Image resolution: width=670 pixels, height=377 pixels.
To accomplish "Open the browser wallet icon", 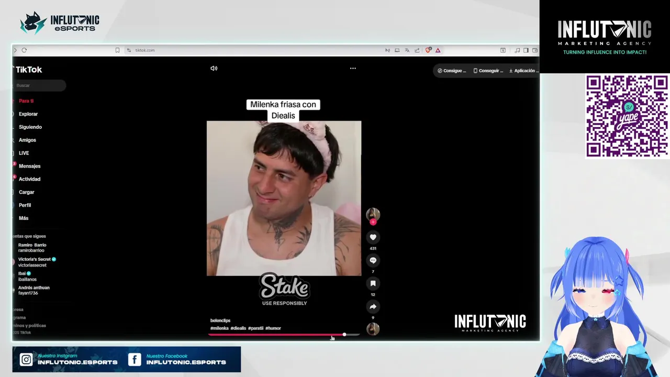I will click(x=534, y=50).
